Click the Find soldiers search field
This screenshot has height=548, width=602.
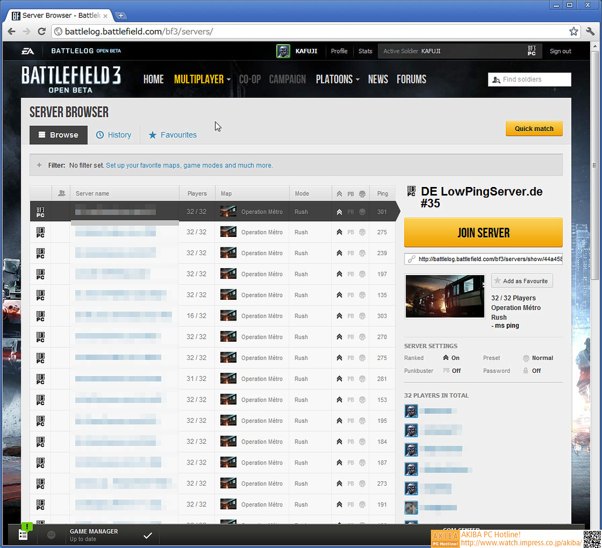click(x=535, y=79)
